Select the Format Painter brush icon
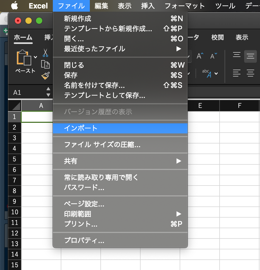This screenshot has height=270, width=260. 45,76
